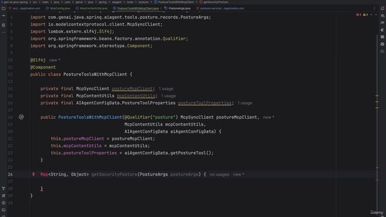Click the error stripe mark beside line 26
Viewport: 386px width, 217px height.
pyautogui.click(x=377, y=168)
